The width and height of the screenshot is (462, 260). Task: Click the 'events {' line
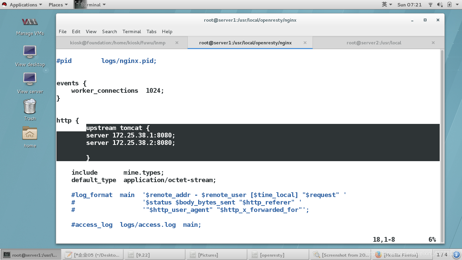71,83
